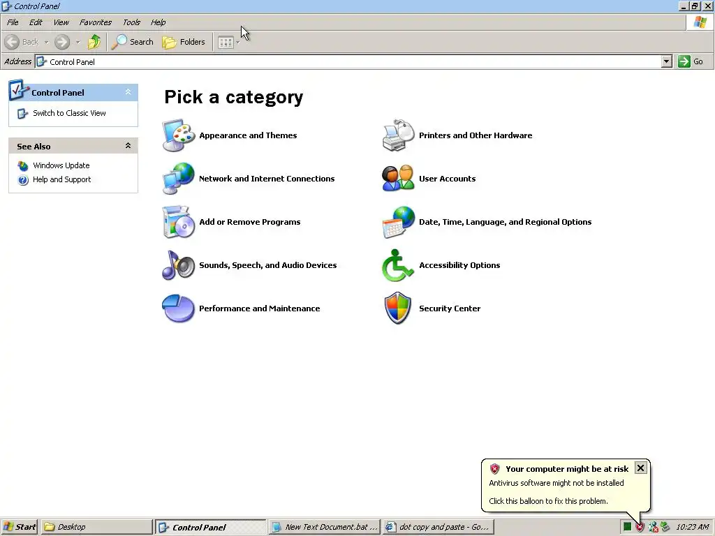Click the Date, Time, Language, and Regional Options text
The width and height of the screenshot is (715, 536).
(x=506, y=222)
